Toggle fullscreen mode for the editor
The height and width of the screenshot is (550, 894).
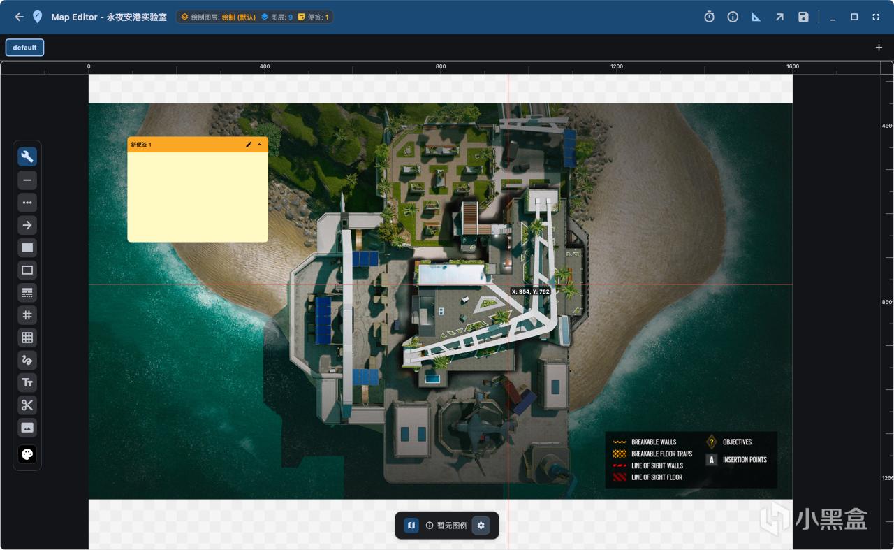point(876,17)
